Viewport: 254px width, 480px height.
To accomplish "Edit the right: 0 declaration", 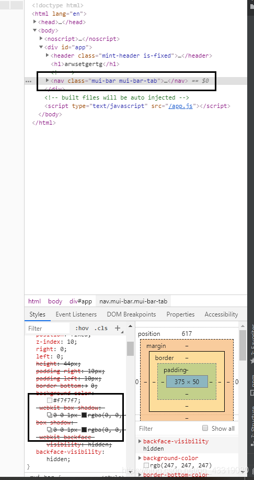I will coord(51,348).
